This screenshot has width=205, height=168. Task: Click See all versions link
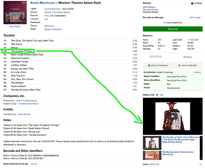pyautogui.click(x=150, y=9)
